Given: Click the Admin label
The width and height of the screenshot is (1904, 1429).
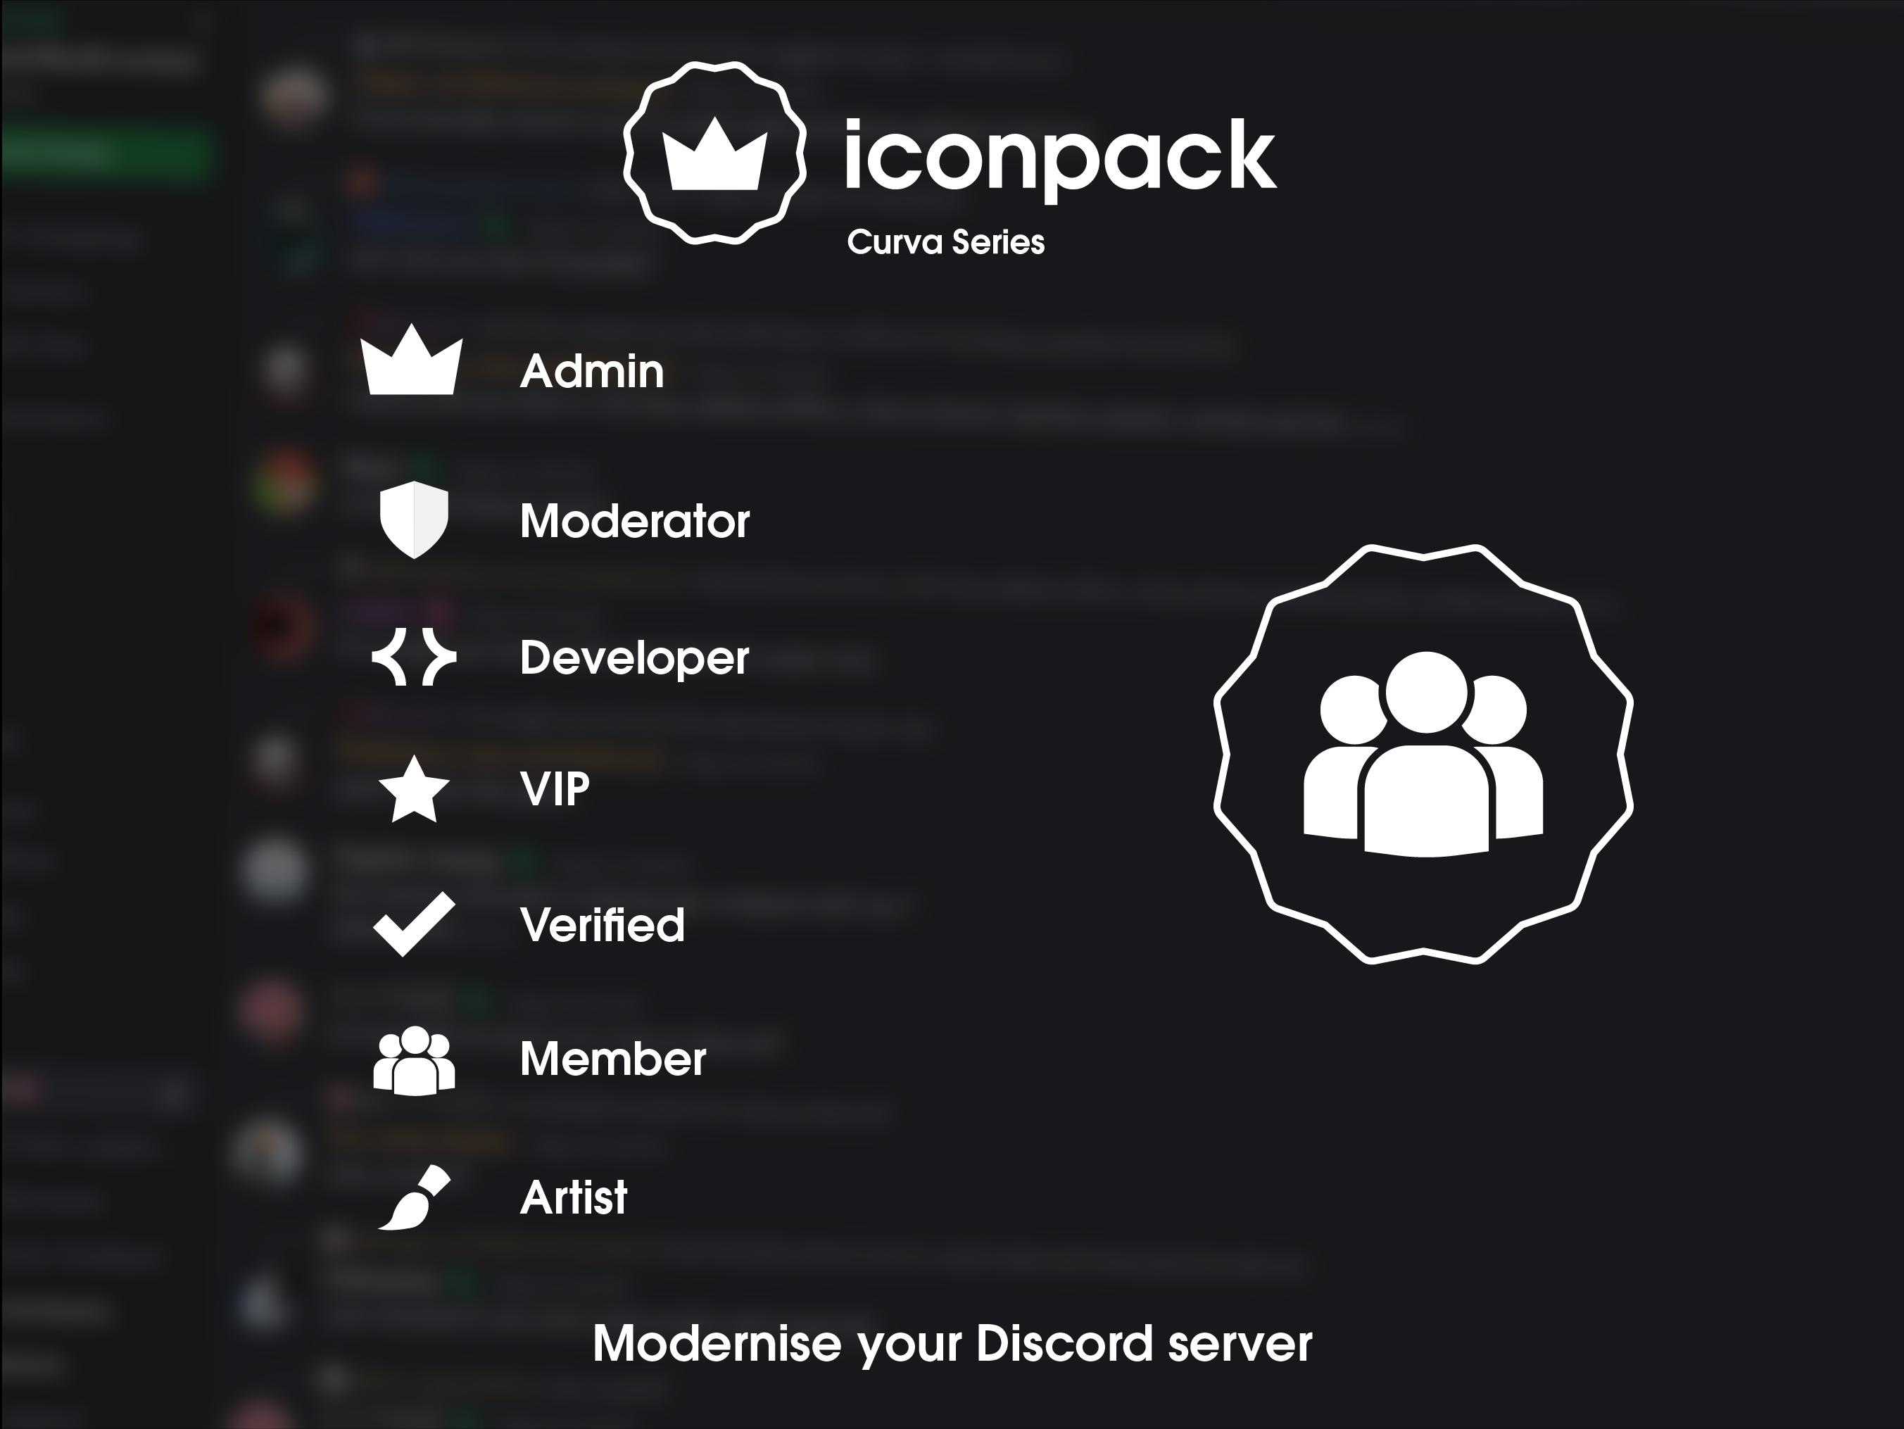Looking at the screenshot, I should coord(592,372).
